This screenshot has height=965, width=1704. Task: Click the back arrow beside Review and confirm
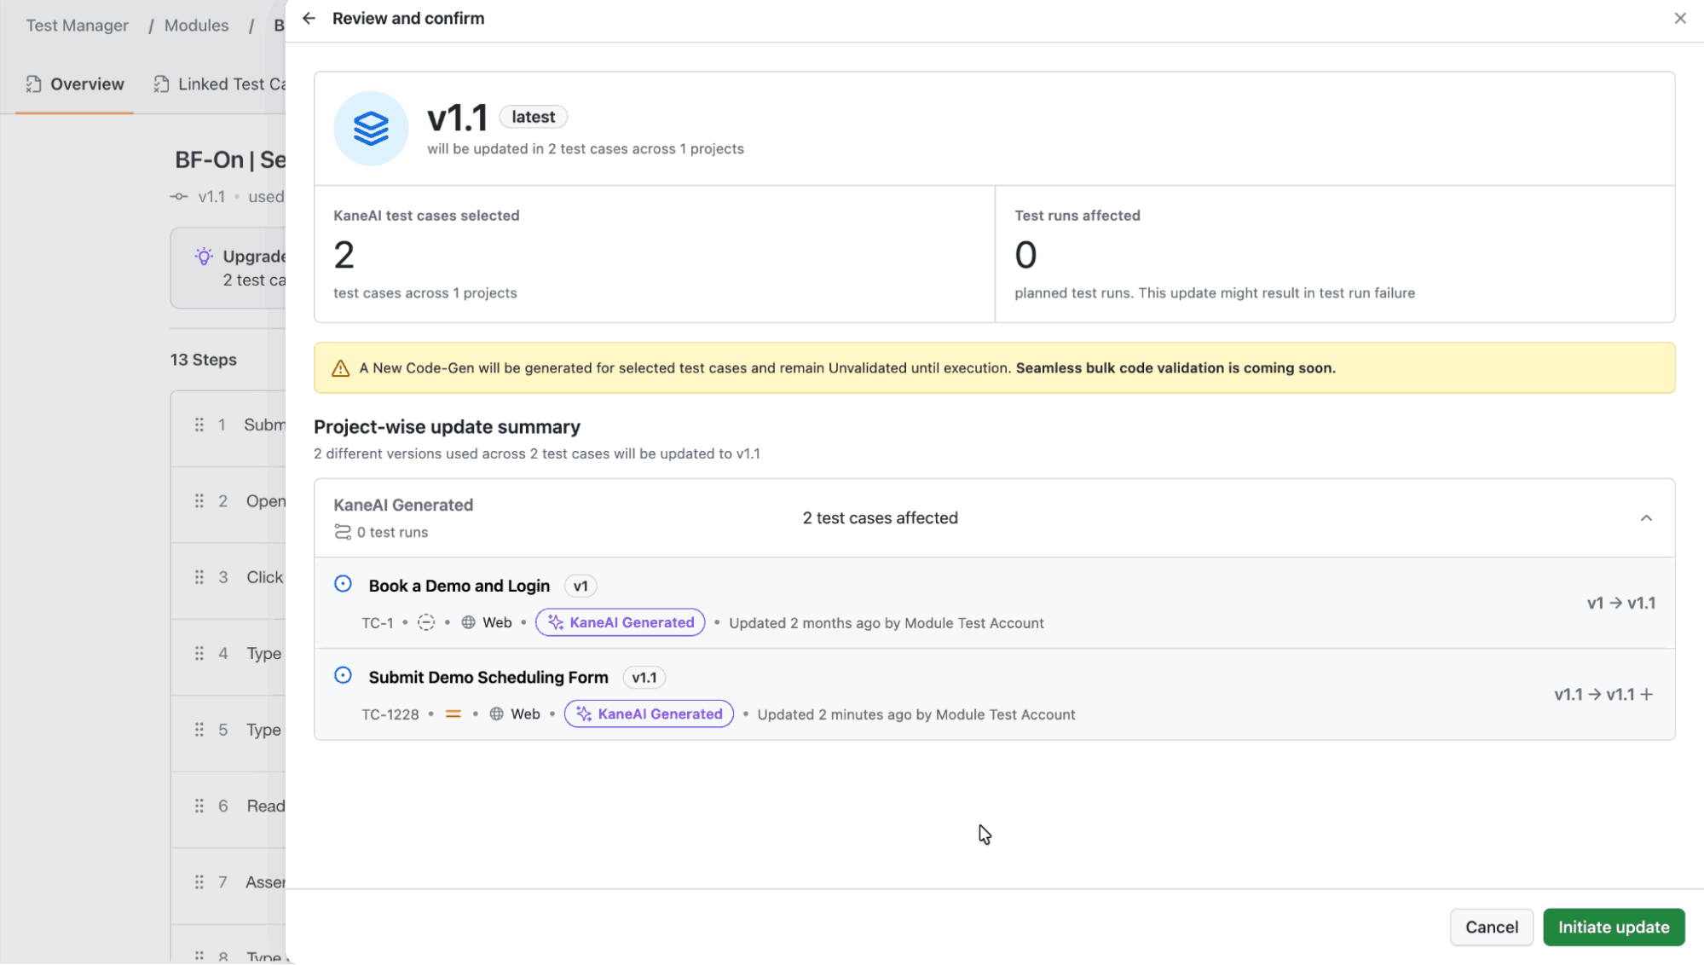pos(309,18)
